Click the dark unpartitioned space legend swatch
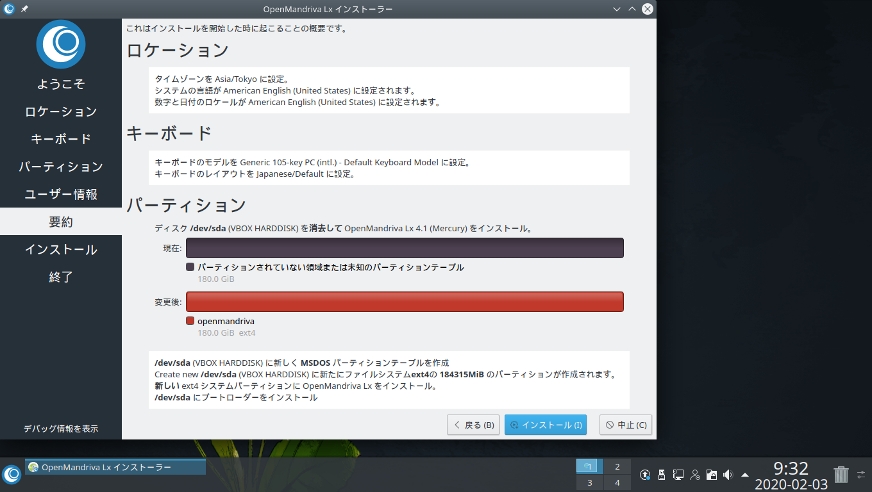 [x=190, y=267]
